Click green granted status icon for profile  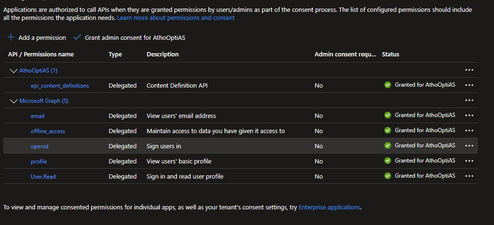(x=388, y=161)
